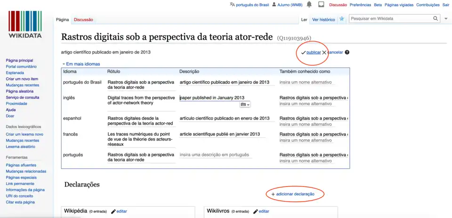
Task: Open the notifications bell icon
Action: pyautogui.click(x=309, y=5)
